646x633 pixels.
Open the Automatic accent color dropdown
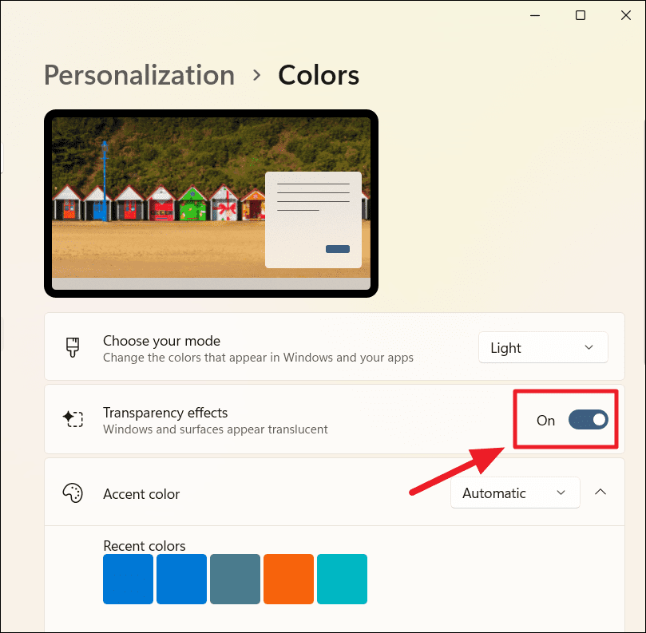pos(515,493)
